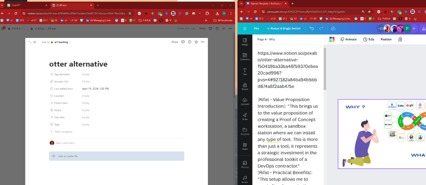Select the Text tool in Canva sidebar
Image resolution: width=426 pixels, height=185 pixels.
point(245,72)
